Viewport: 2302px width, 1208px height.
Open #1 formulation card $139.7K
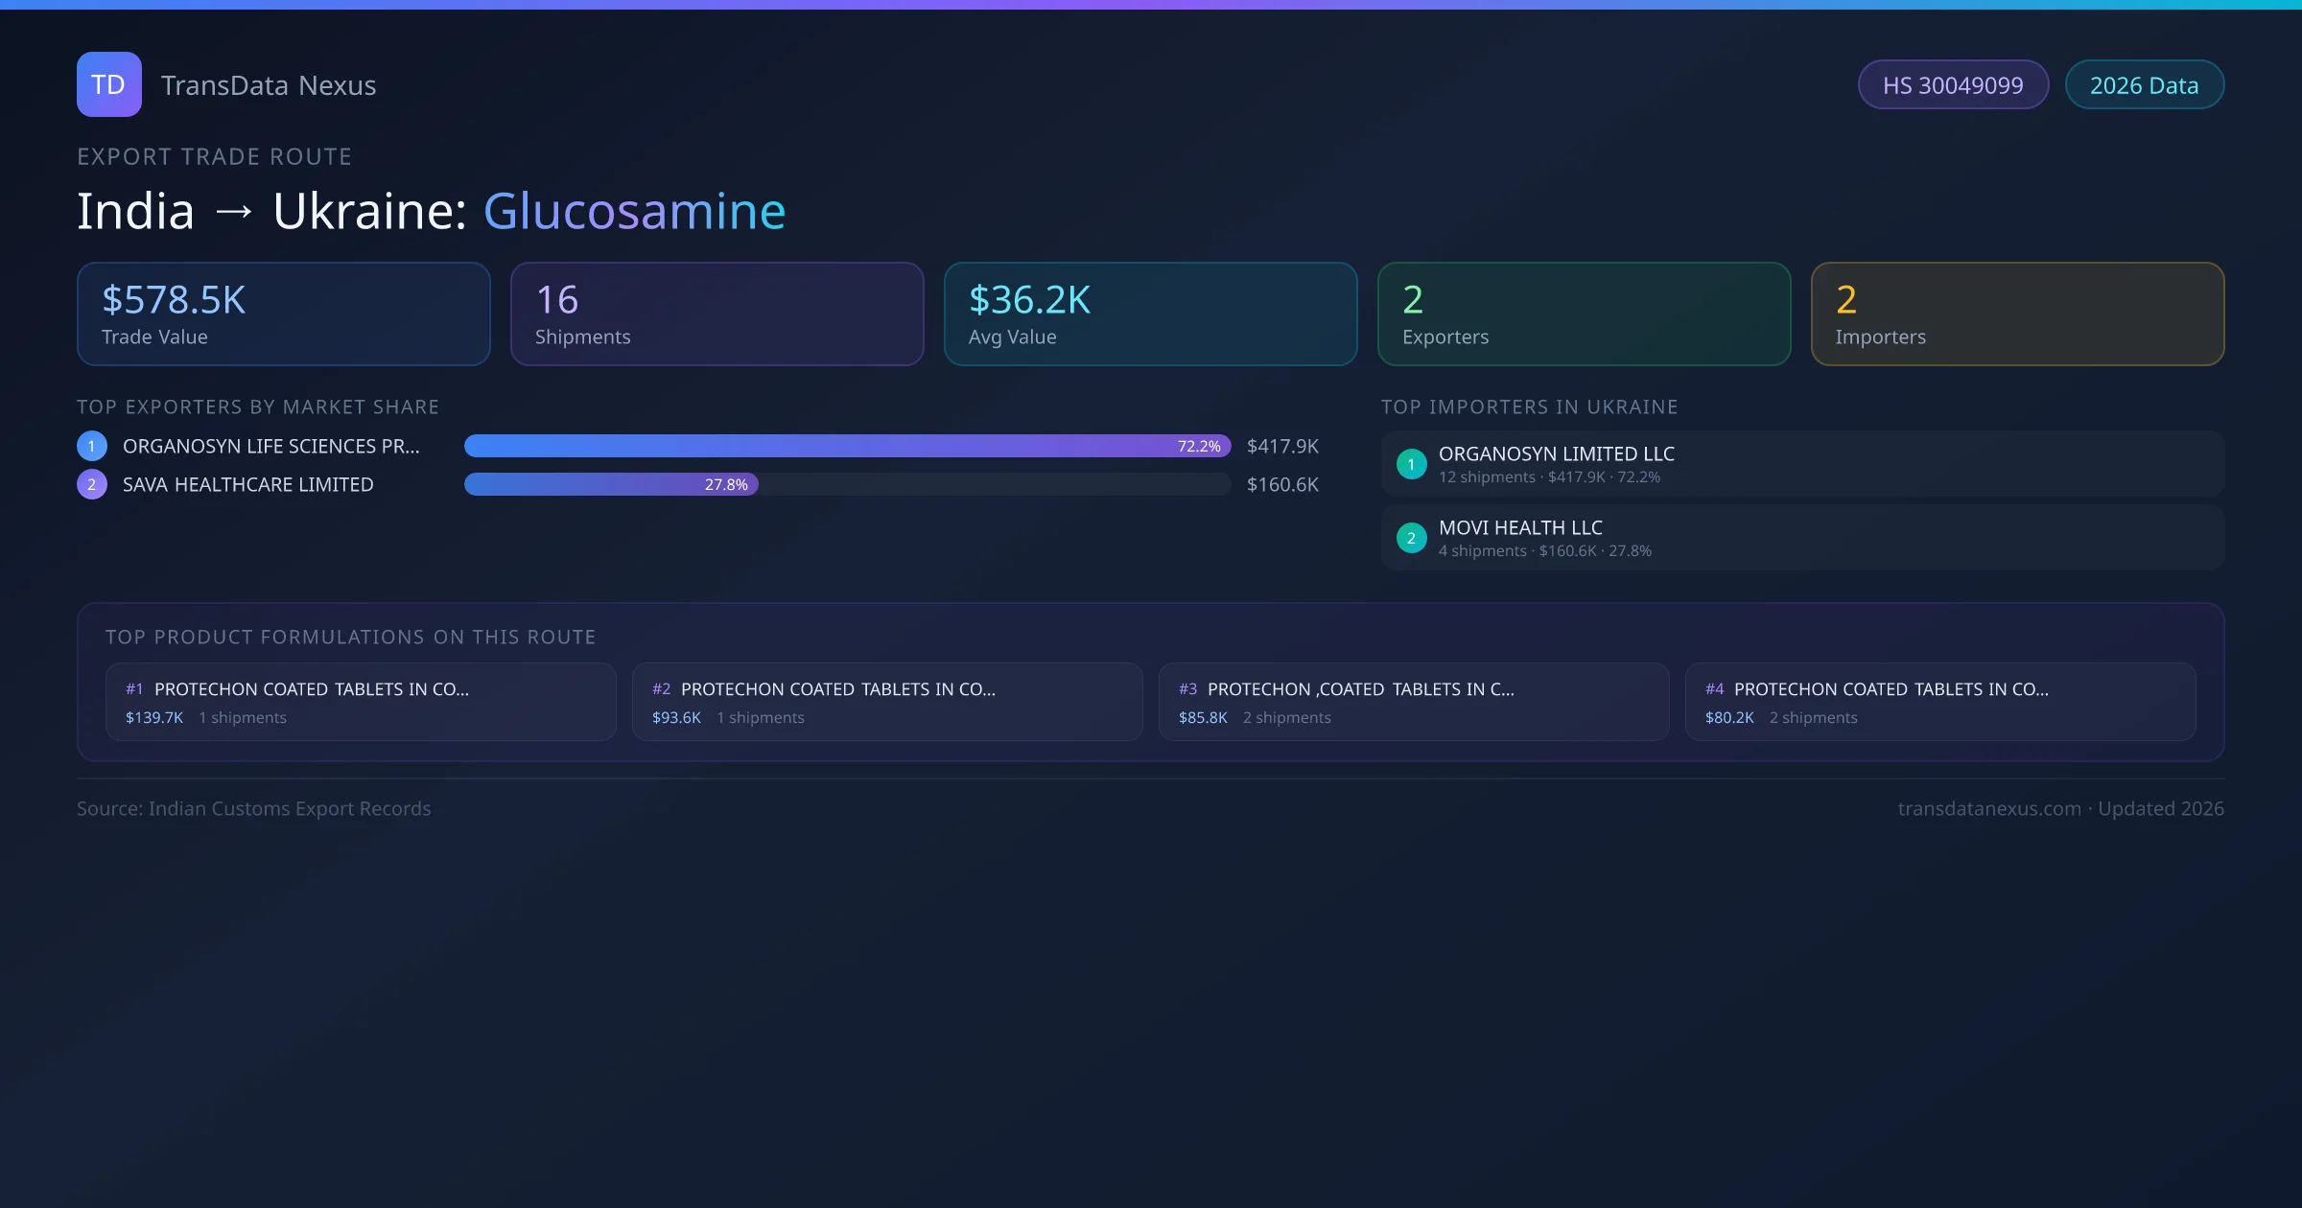point(360,702)
